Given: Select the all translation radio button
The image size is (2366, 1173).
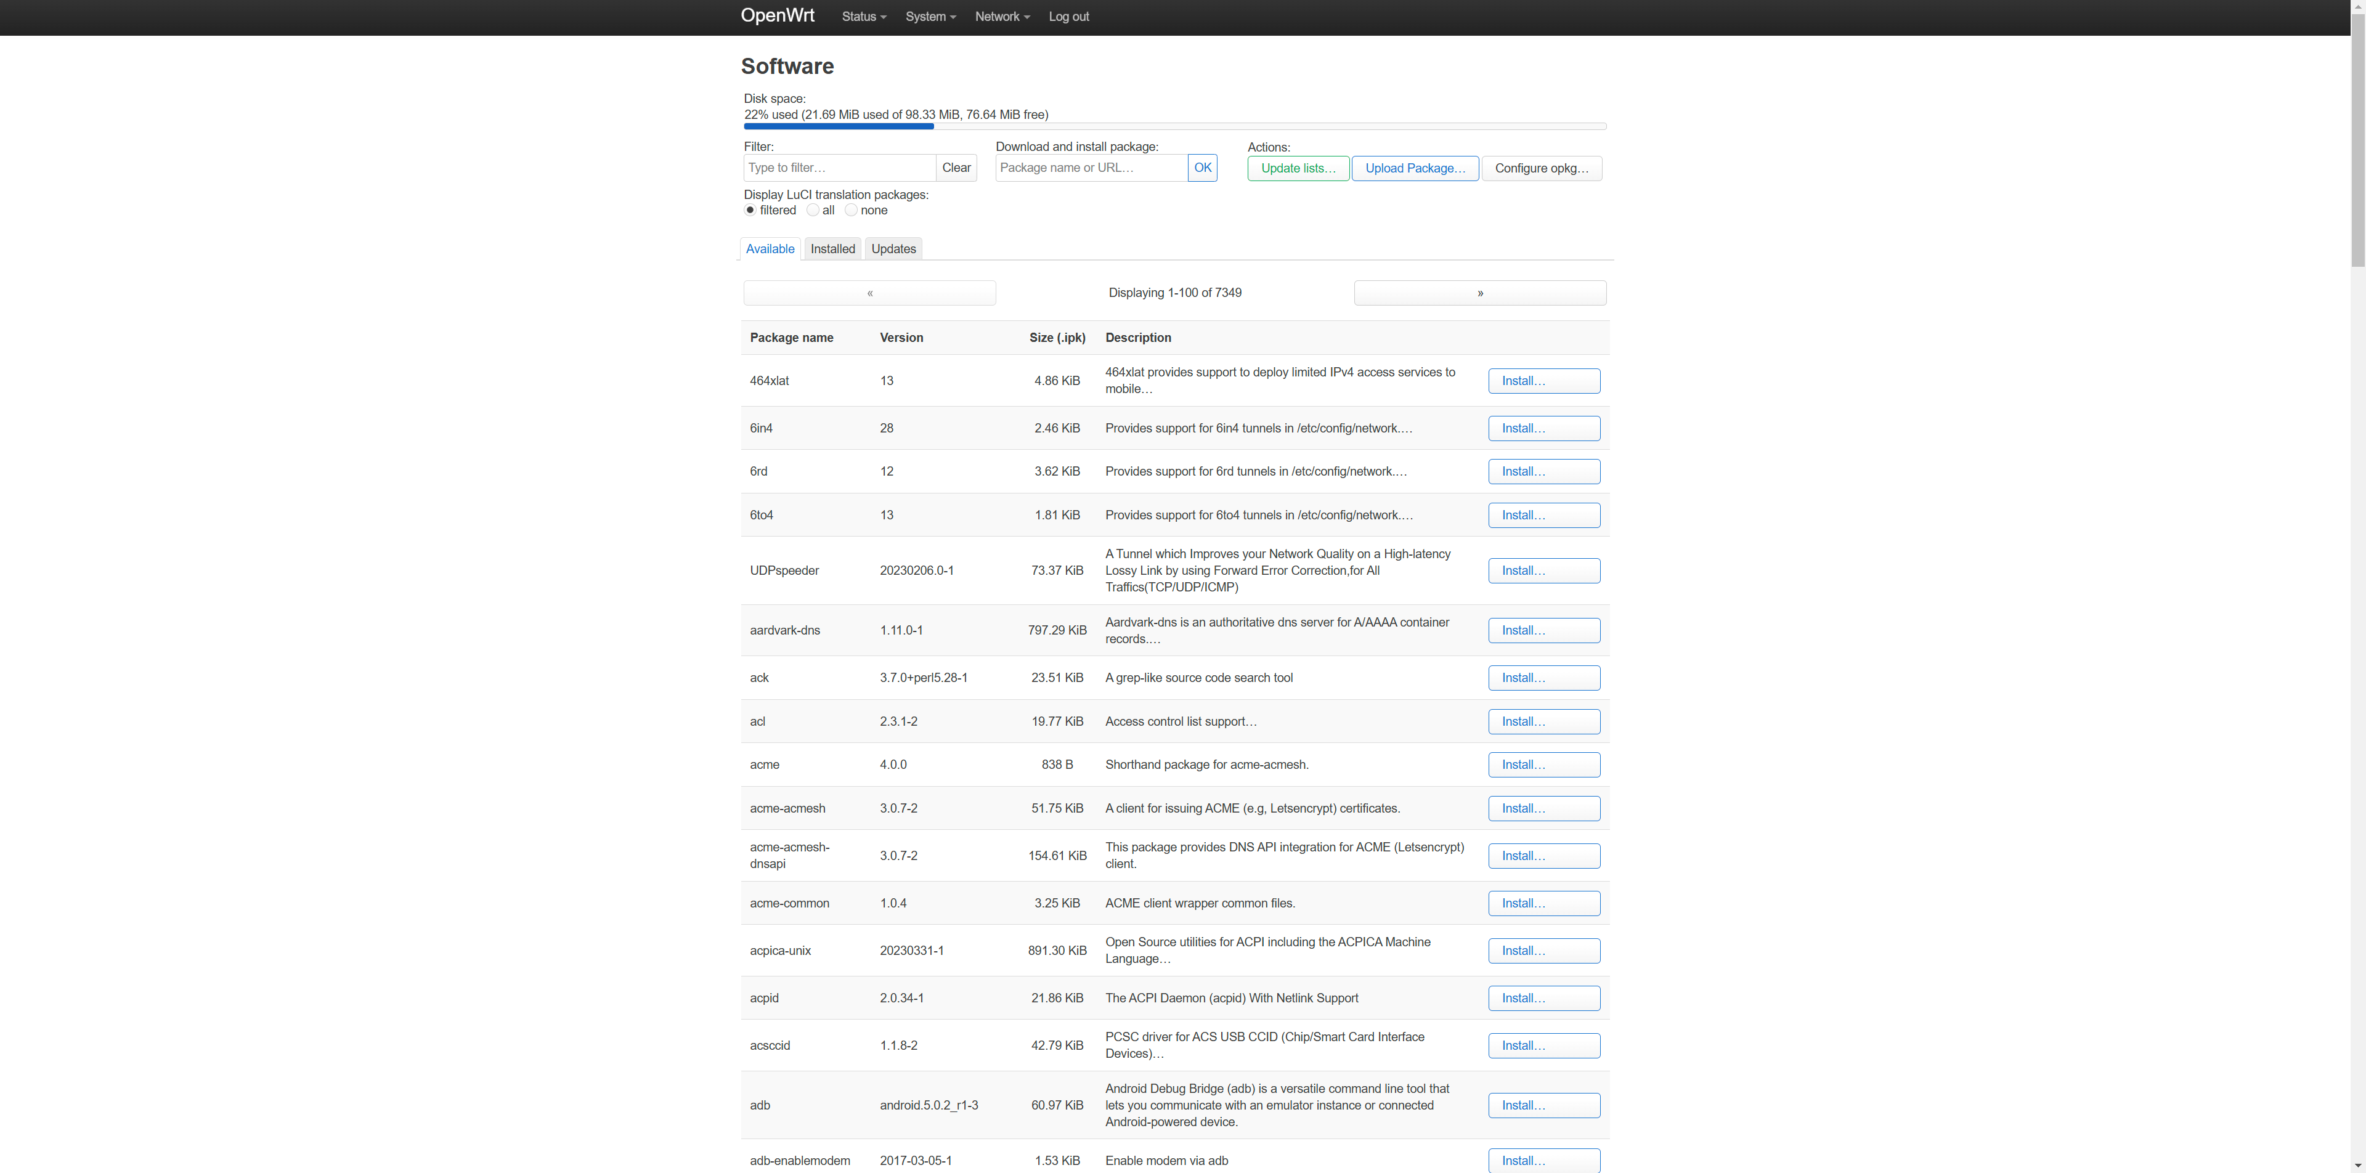Looking at the screenshot, I should click(813, 210).
